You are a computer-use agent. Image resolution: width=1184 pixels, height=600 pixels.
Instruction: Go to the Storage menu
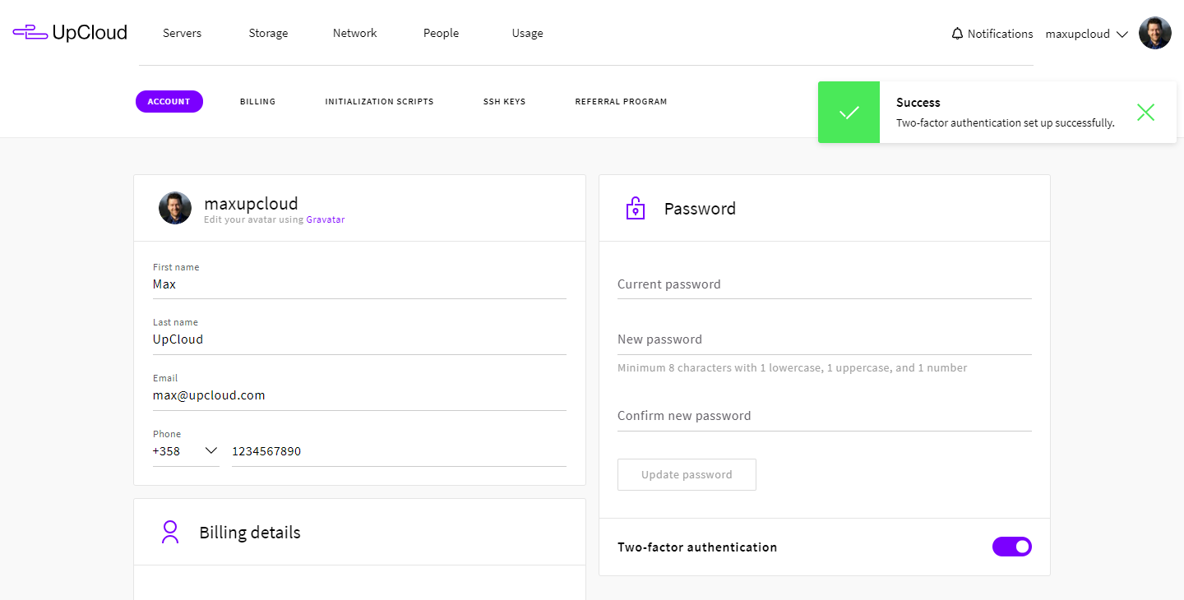click(x=268, y=34)
